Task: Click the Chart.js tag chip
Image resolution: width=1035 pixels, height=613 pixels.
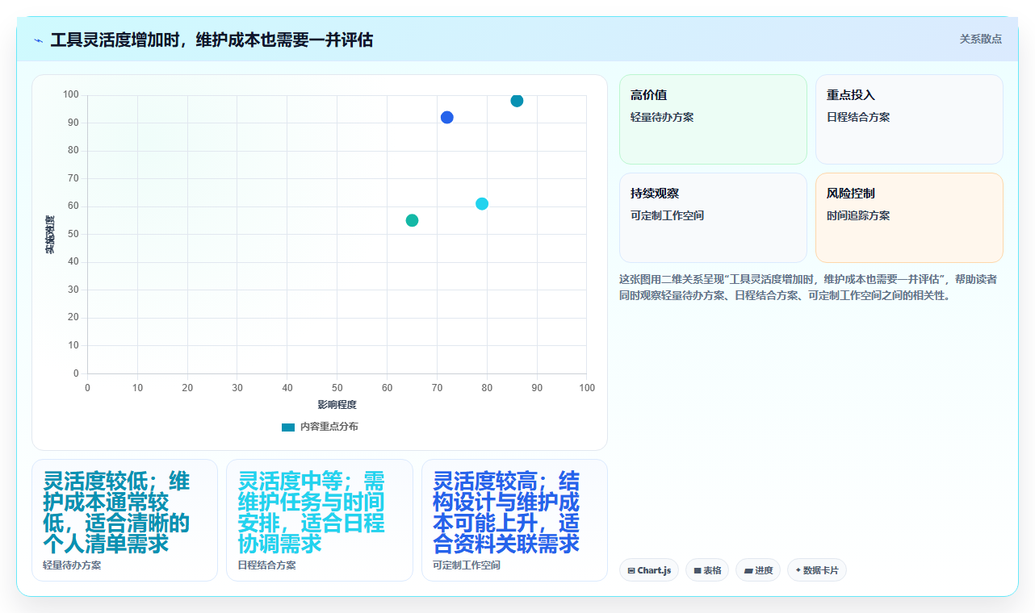Action: [x=649, y=570]
